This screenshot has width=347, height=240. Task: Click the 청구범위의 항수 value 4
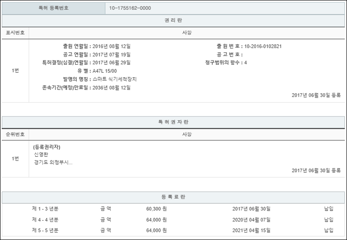[x=245, y=62]
